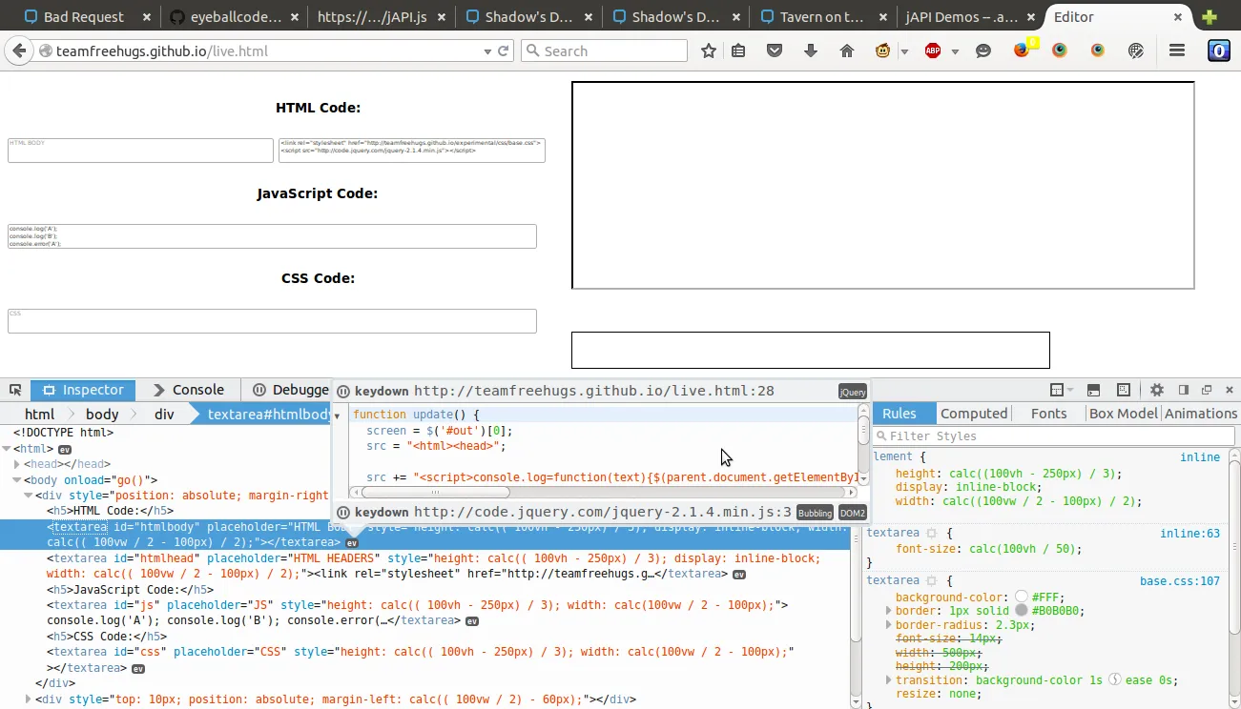Open the ease timing-function editor swatch
This screenshot has height=709, width=1241.
point(1114,680)
